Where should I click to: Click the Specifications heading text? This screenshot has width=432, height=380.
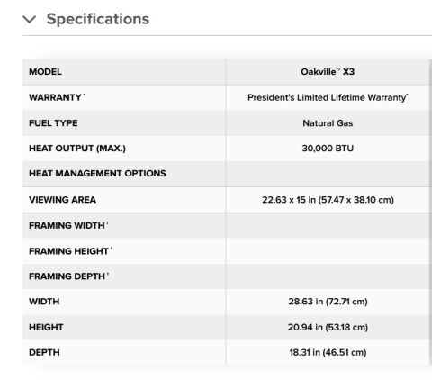pos(98,19)
